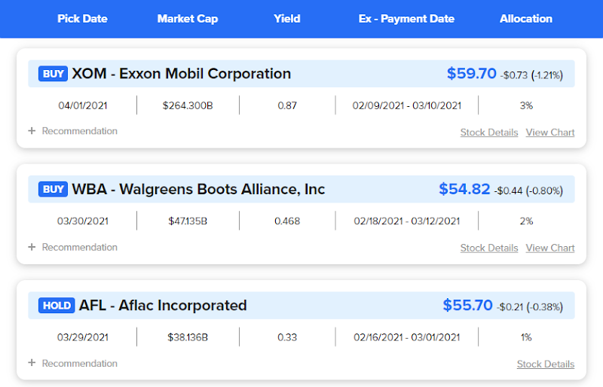The width and height of the screenshot is (603, 387).
Task: Sort by Market Cap column header
Action: 188,19
